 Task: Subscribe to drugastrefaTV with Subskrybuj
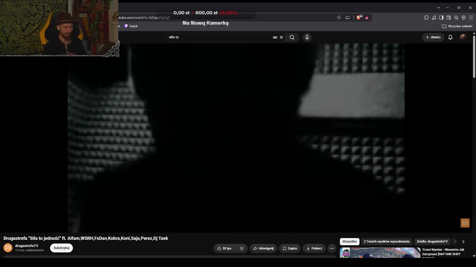click(61, 248)
